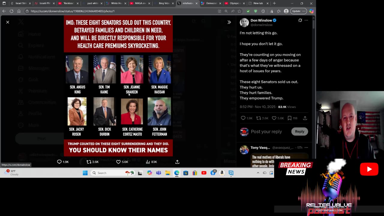Open the browser profile avatar icon
This screenshot has height=216, width=384.
point(286,11)
